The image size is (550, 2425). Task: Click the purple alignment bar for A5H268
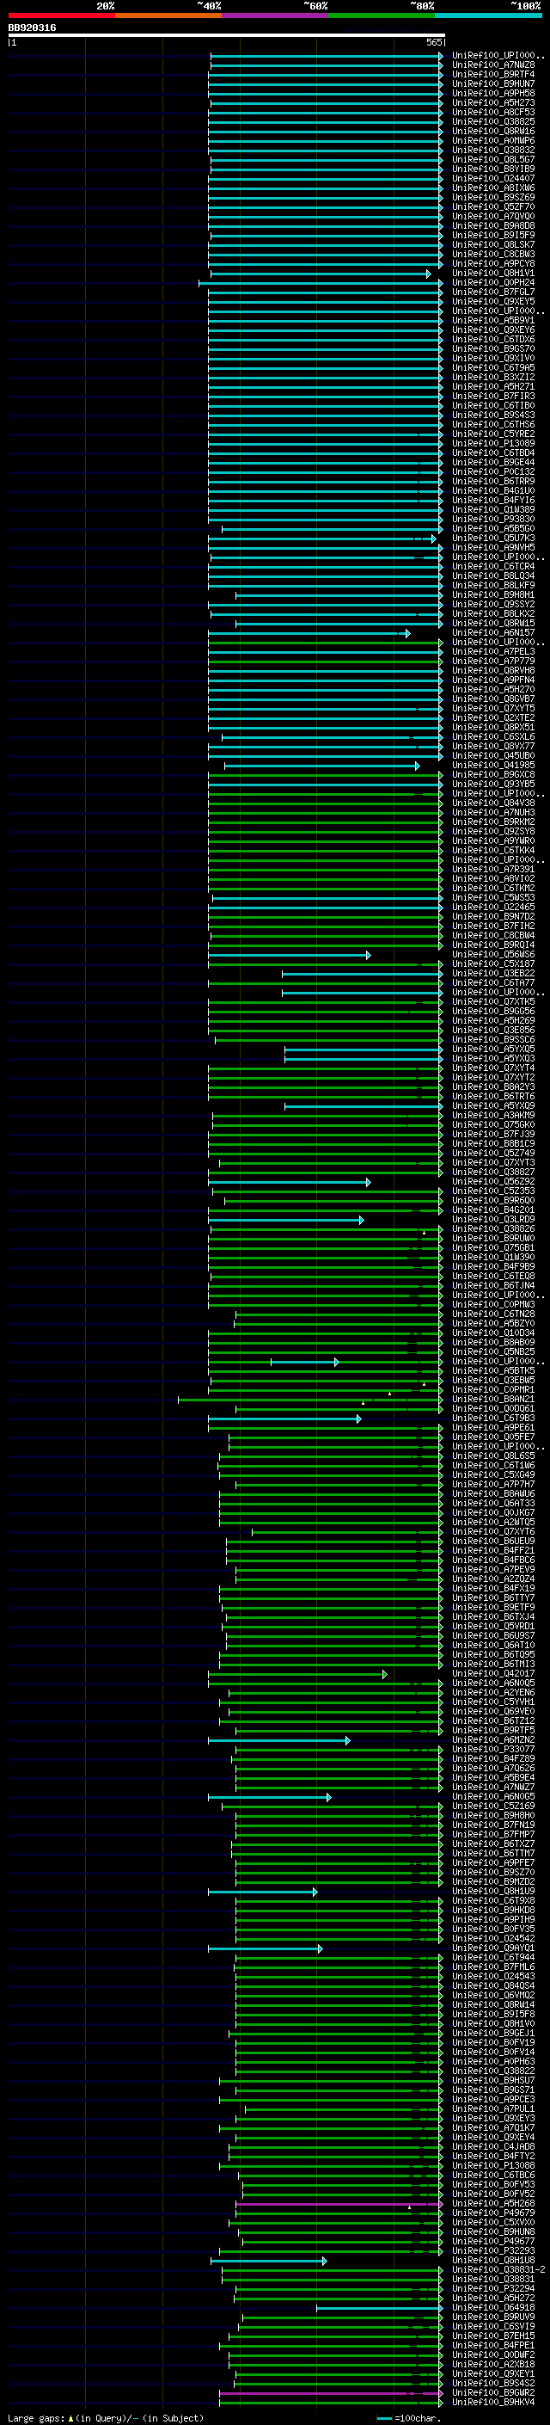(x=339, y=2203)
